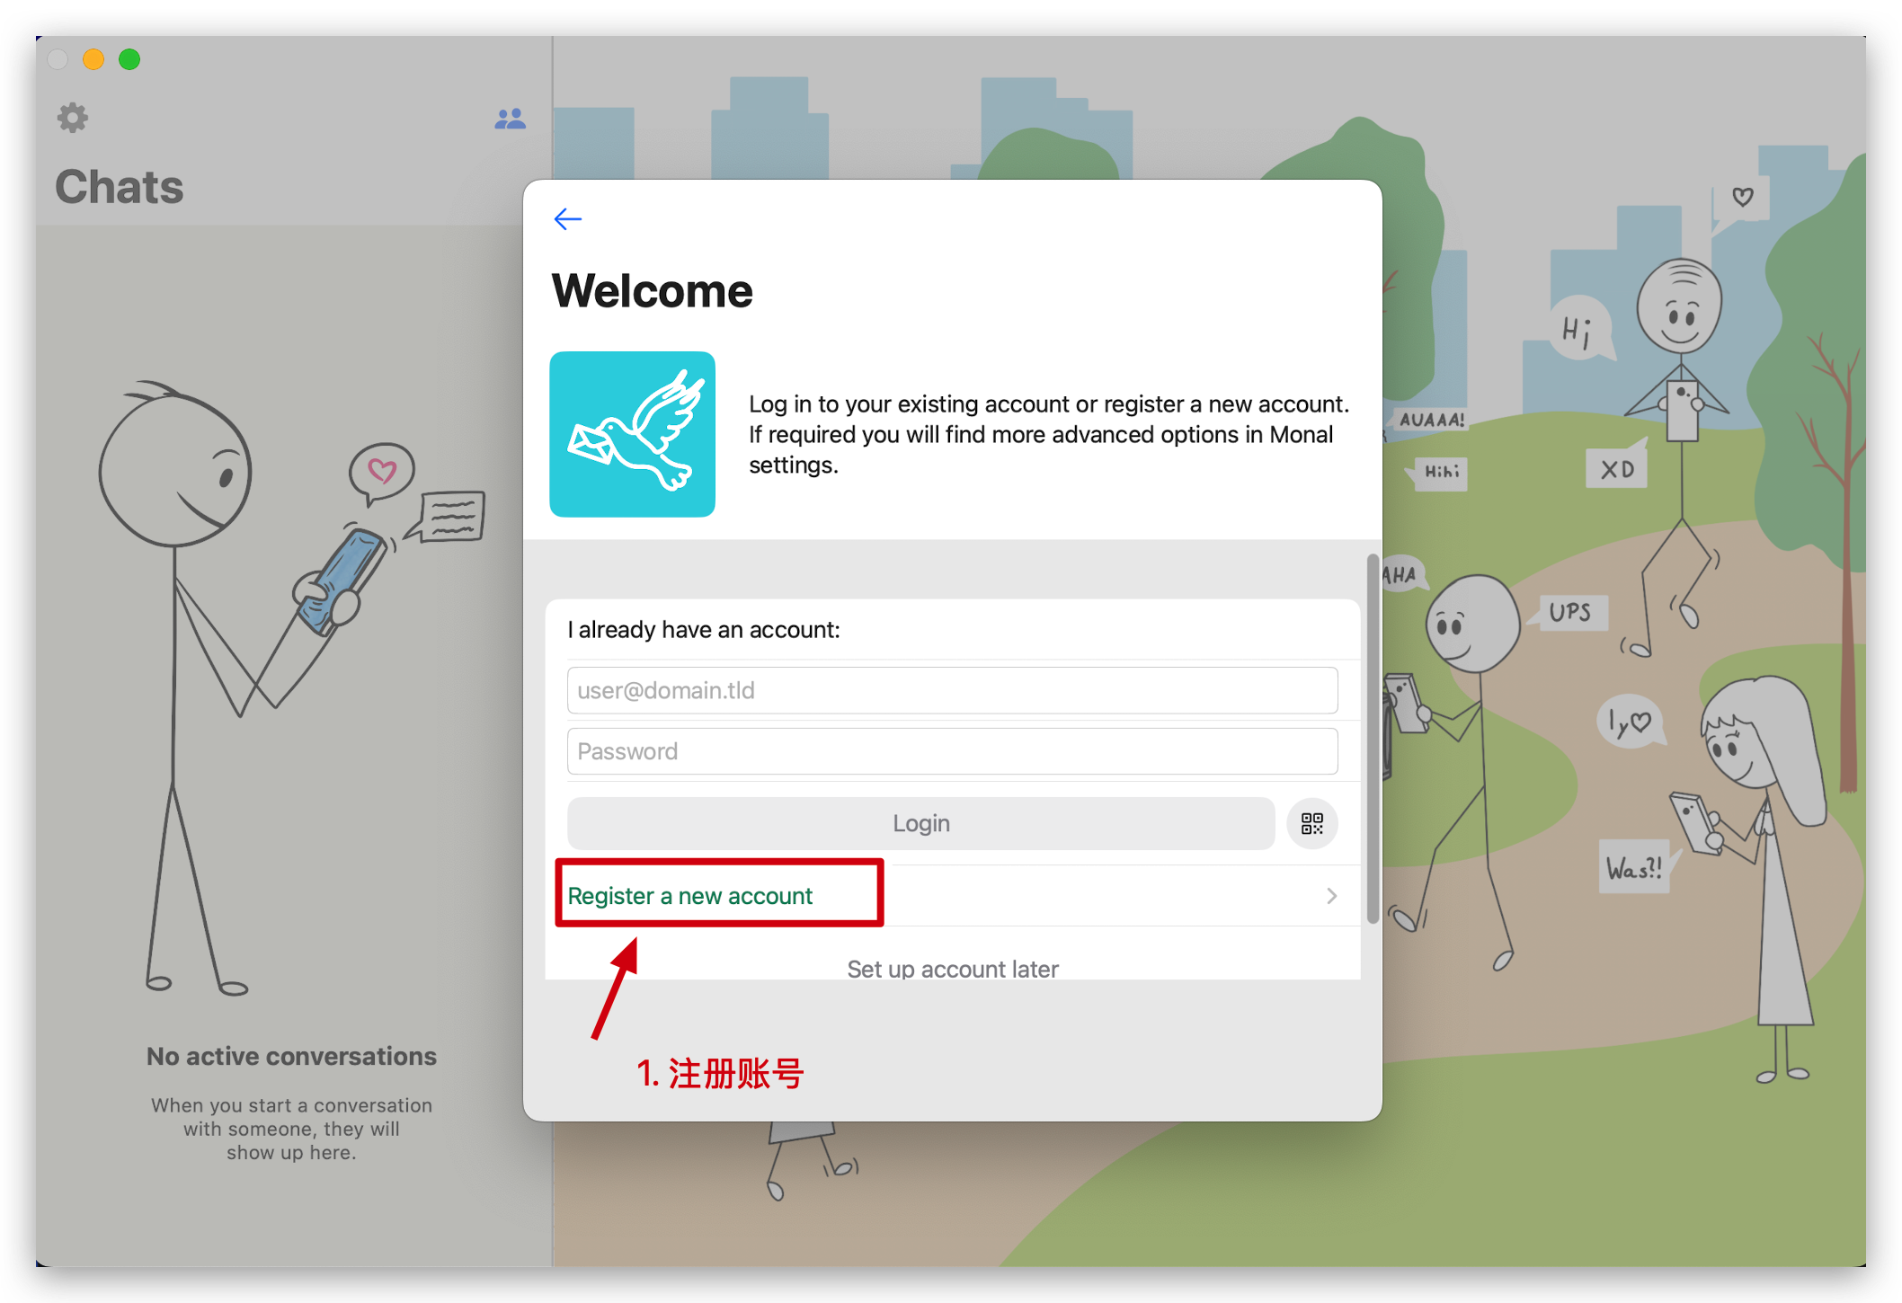Click the I already have an account label

coord(704,630)
